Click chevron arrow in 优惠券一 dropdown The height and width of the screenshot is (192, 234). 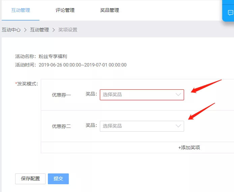point(178,95)
